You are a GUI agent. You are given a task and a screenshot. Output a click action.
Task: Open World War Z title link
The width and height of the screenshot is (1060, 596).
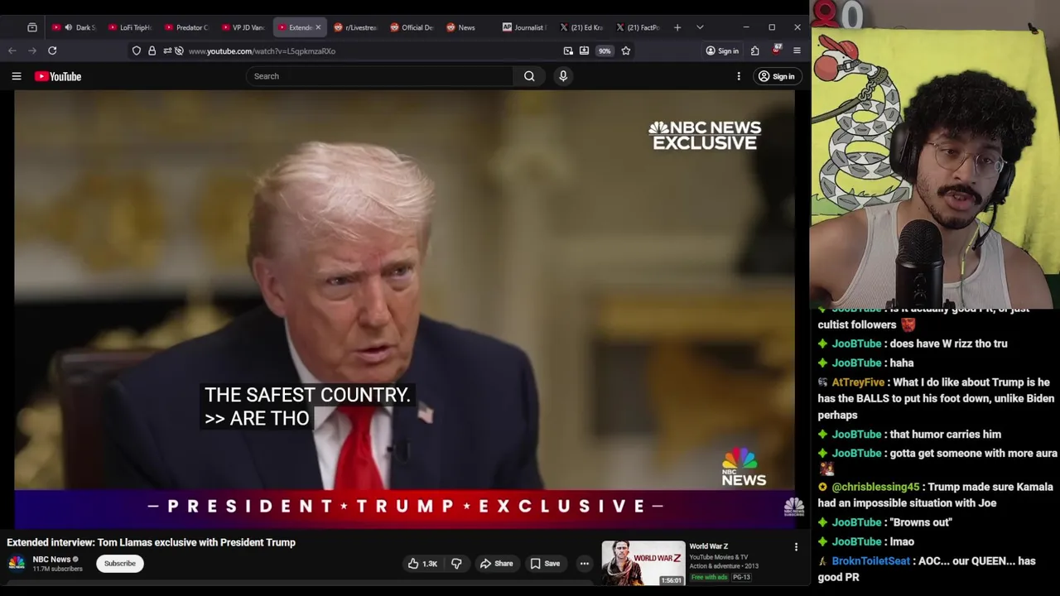pyautogui.click(x=709, y=546)
